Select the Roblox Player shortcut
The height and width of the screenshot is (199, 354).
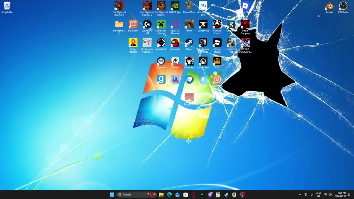point(245,7)
